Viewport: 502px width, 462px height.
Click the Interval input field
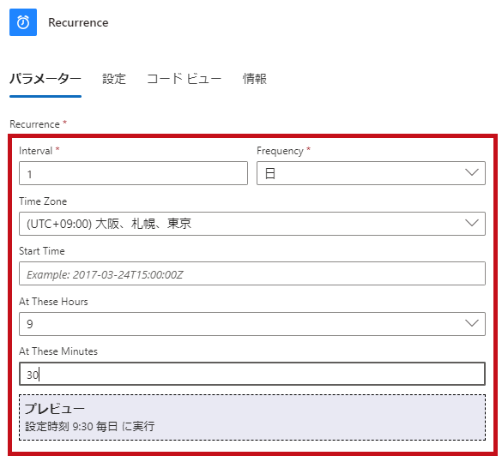[133, 173]
